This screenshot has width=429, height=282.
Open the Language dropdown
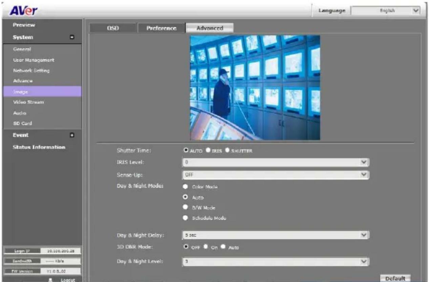point(385,11)
